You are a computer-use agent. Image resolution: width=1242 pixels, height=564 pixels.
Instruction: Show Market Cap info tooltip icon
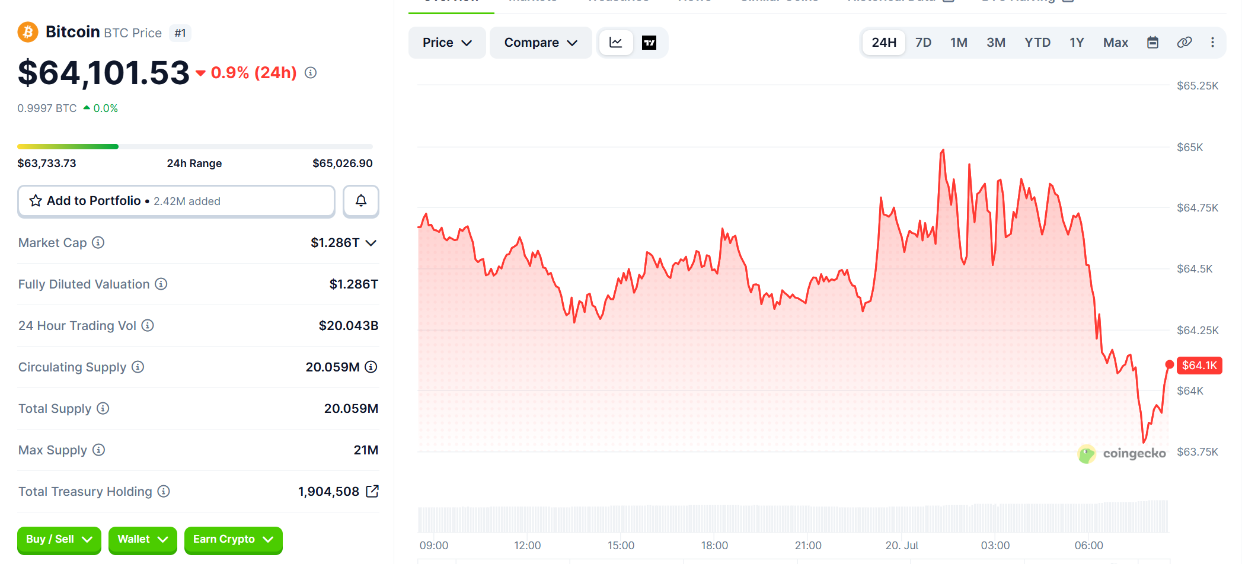(x=98, y=242)
